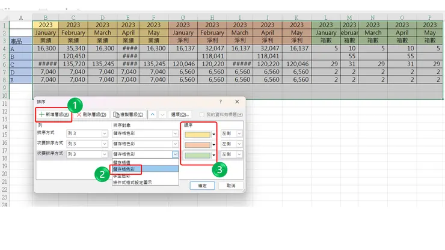Move the sort level up with the arrow
This screenshot has height=250, width=445.
(x=153, y=115)
